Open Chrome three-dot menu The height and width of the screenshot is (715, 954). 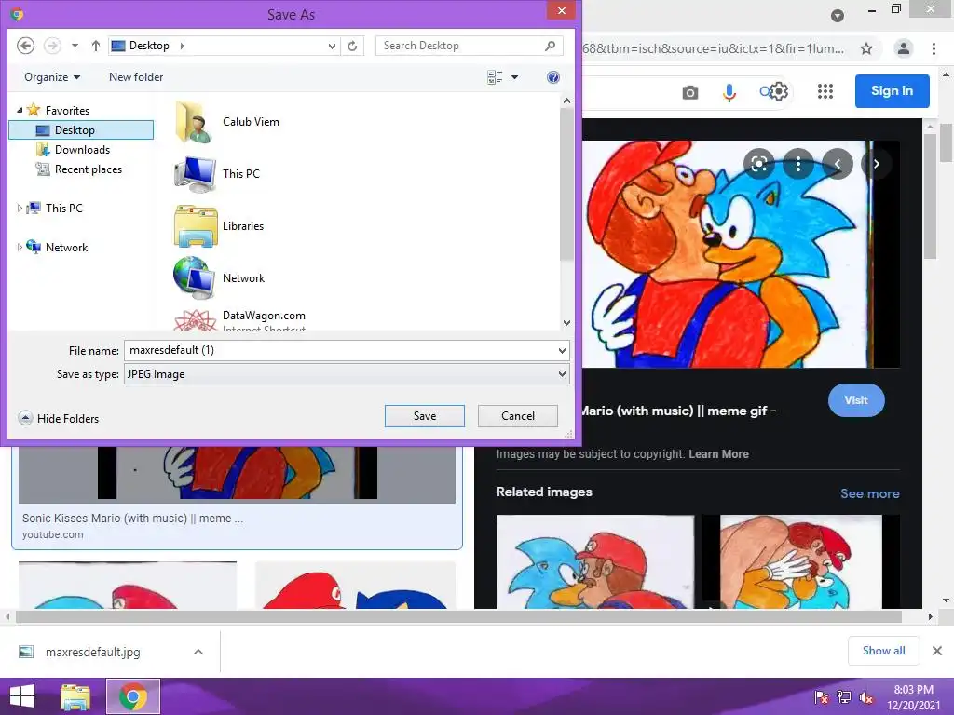click(934, 48)
